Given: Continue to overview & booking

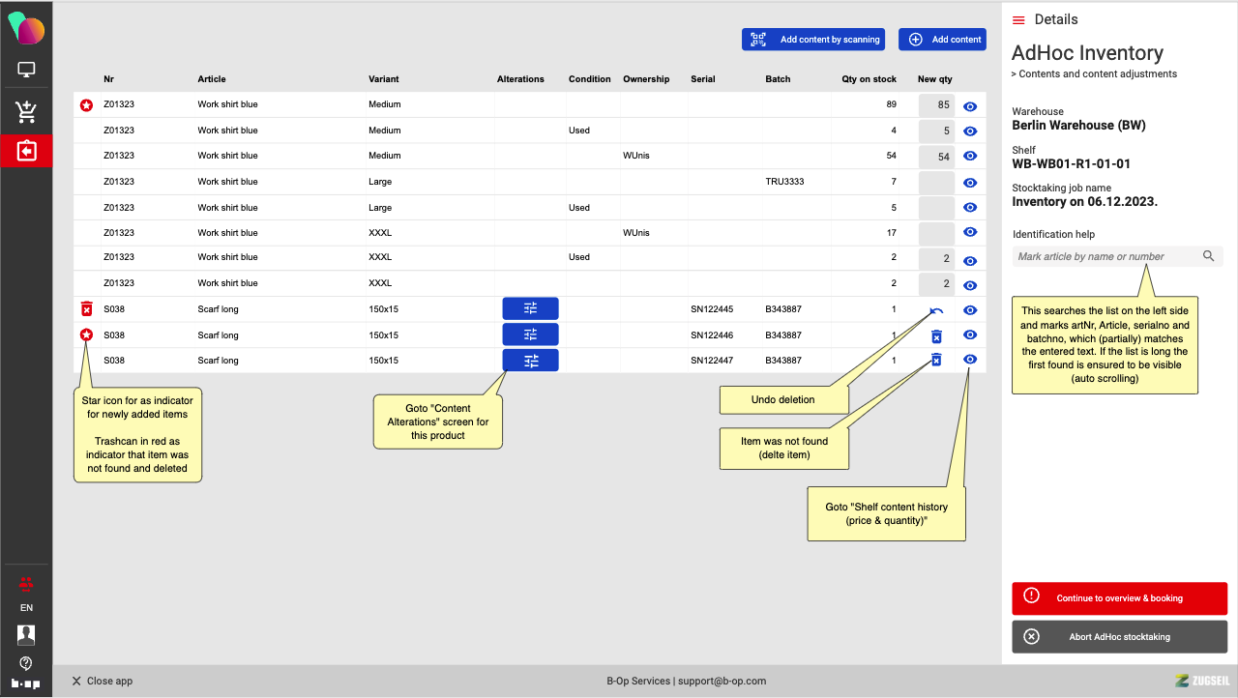Looking at the screenshot, I should (x=1119, y=598).
